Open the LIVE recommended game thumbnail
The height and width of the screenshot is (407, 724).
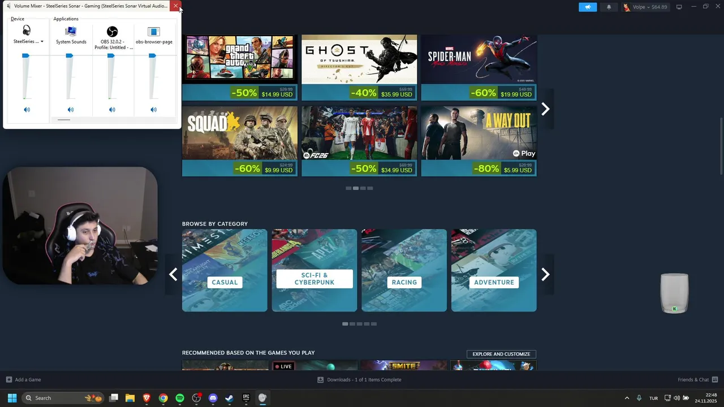point(314,365)
